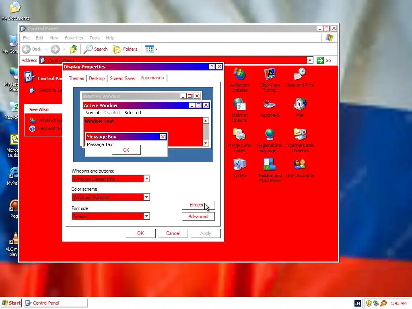Screen dimensions: 412x309
Task: Click the Selected menu item in preview
Action: pyautogui.click(x=133, y=113)
